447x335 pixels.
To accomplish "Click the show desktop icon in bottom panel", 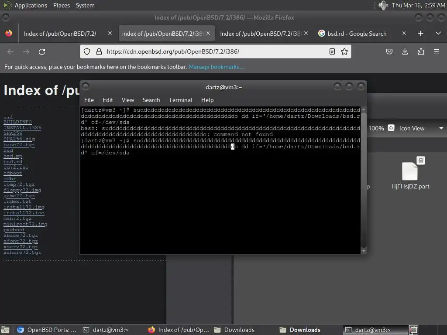I will pos(5,330).
